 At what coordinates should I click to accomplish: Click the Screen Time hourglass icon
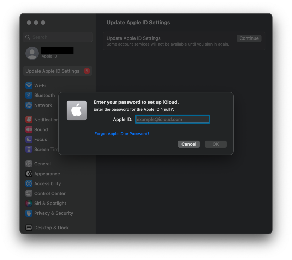point(29,149)
